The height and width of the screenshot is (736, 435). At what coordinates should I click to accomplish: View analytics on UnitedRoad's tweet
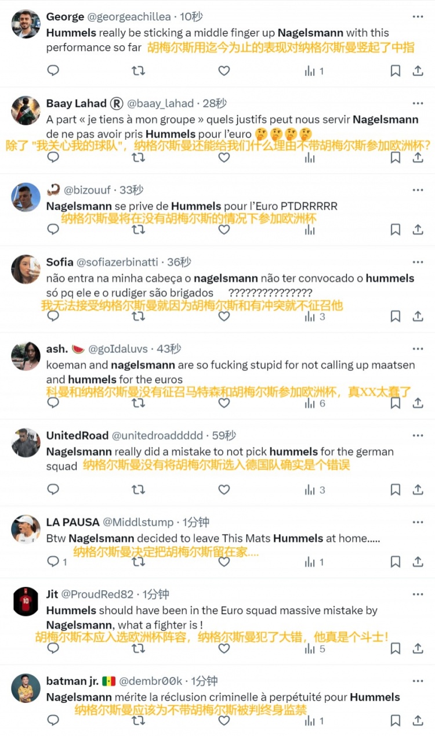(314, 490)
